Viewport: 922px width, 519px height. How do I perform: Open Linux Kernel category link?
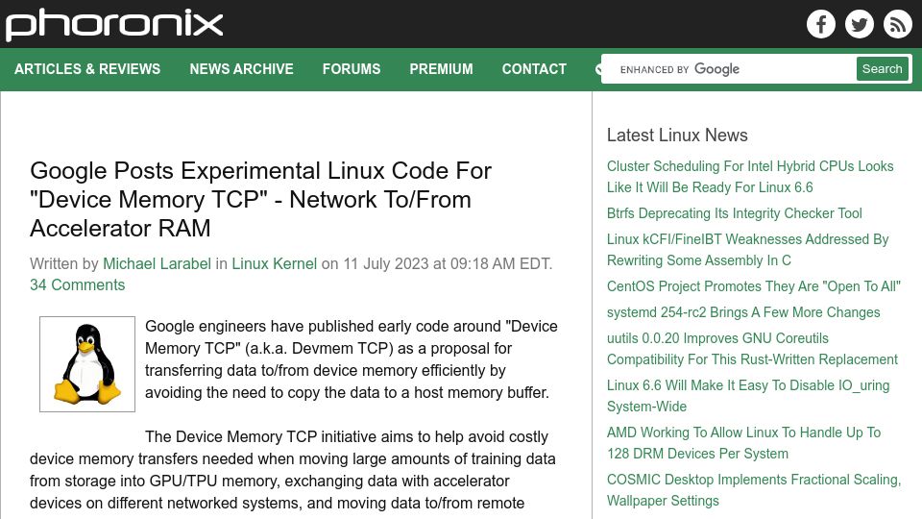pos(274,263)
